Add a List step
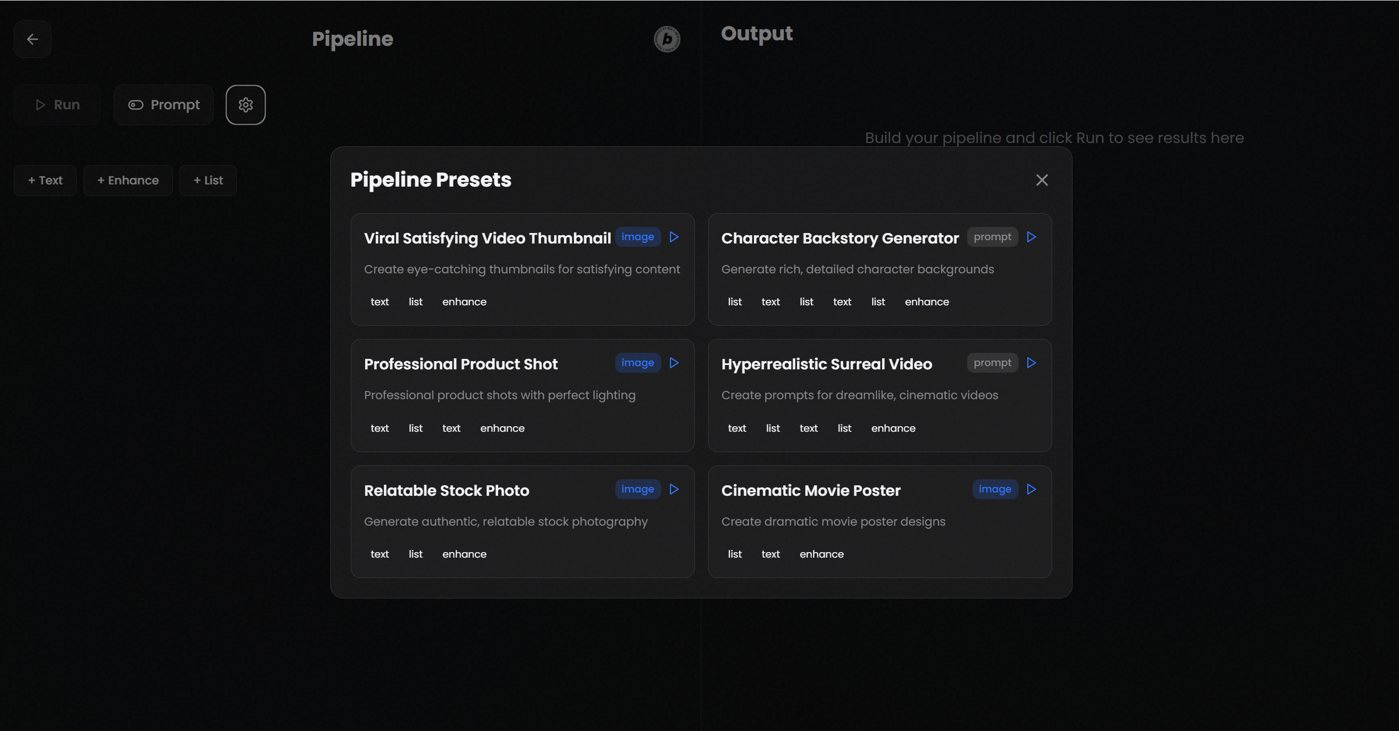 208,181
